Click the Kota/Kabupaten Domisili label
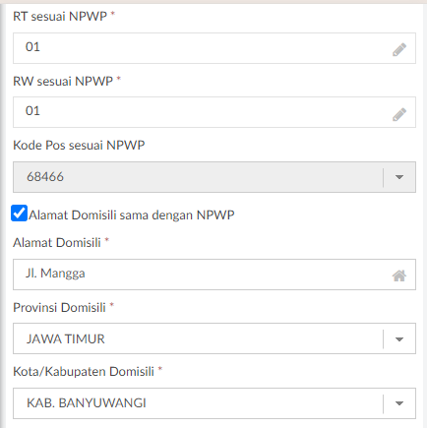 [84, 372]
